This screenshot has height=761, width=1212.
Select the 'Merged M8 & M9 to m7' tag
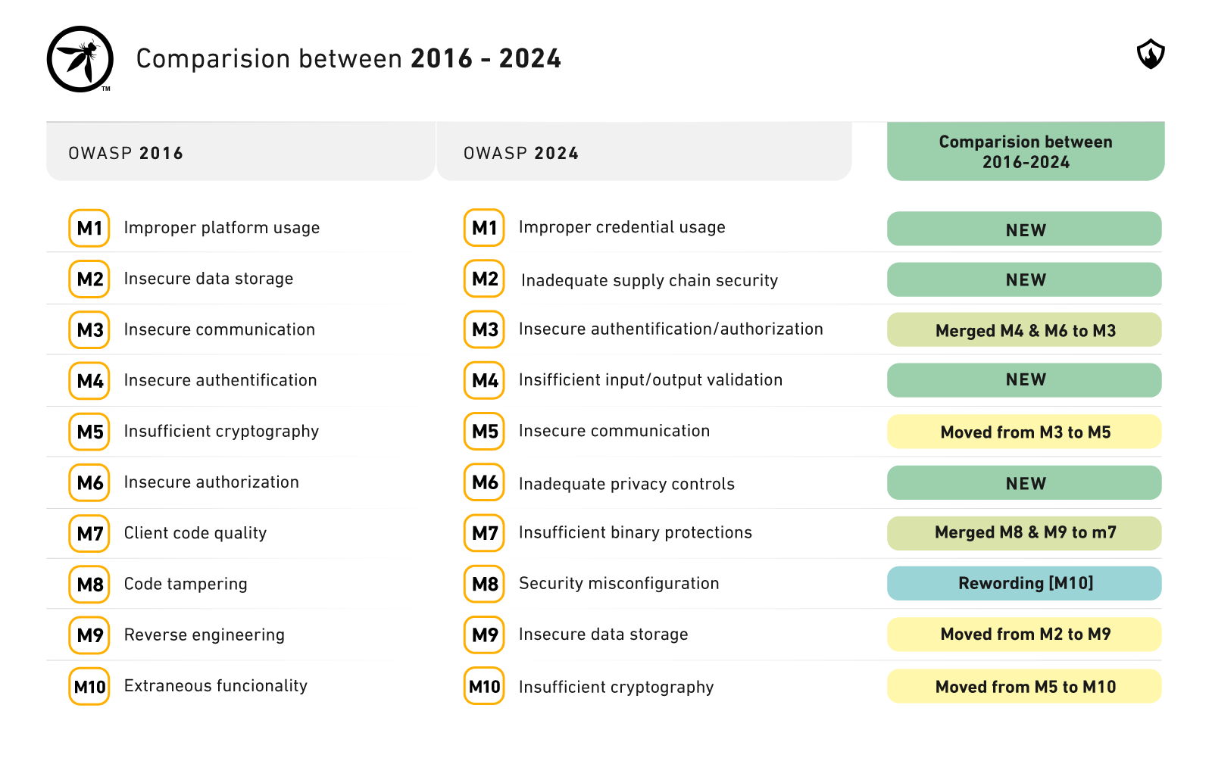click(1024, 533)
